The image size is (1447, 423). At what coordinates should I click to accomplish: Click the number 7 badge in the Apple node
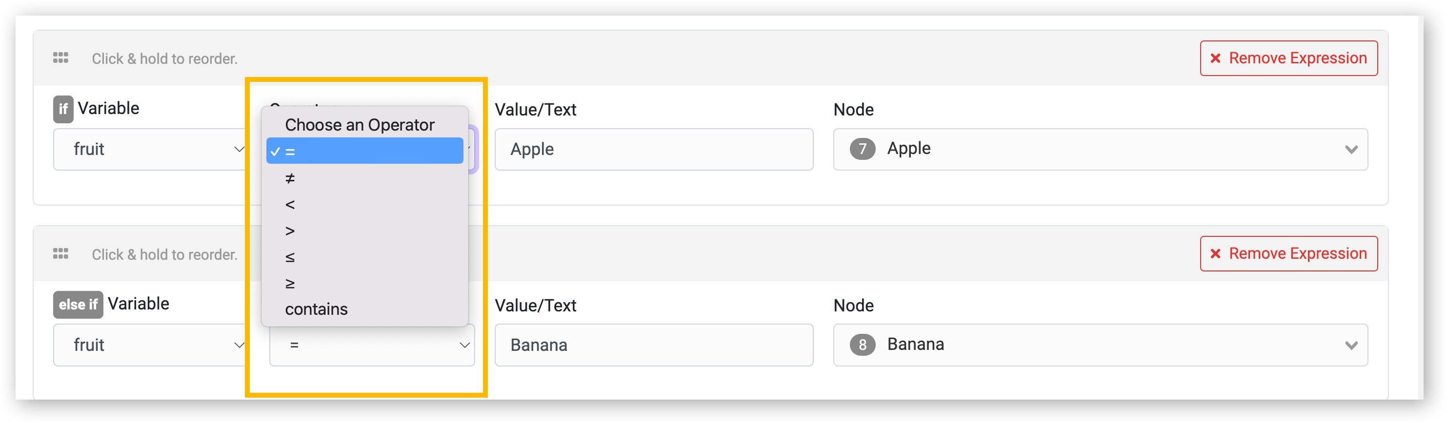pyautogui.click(x=862, y=149)
